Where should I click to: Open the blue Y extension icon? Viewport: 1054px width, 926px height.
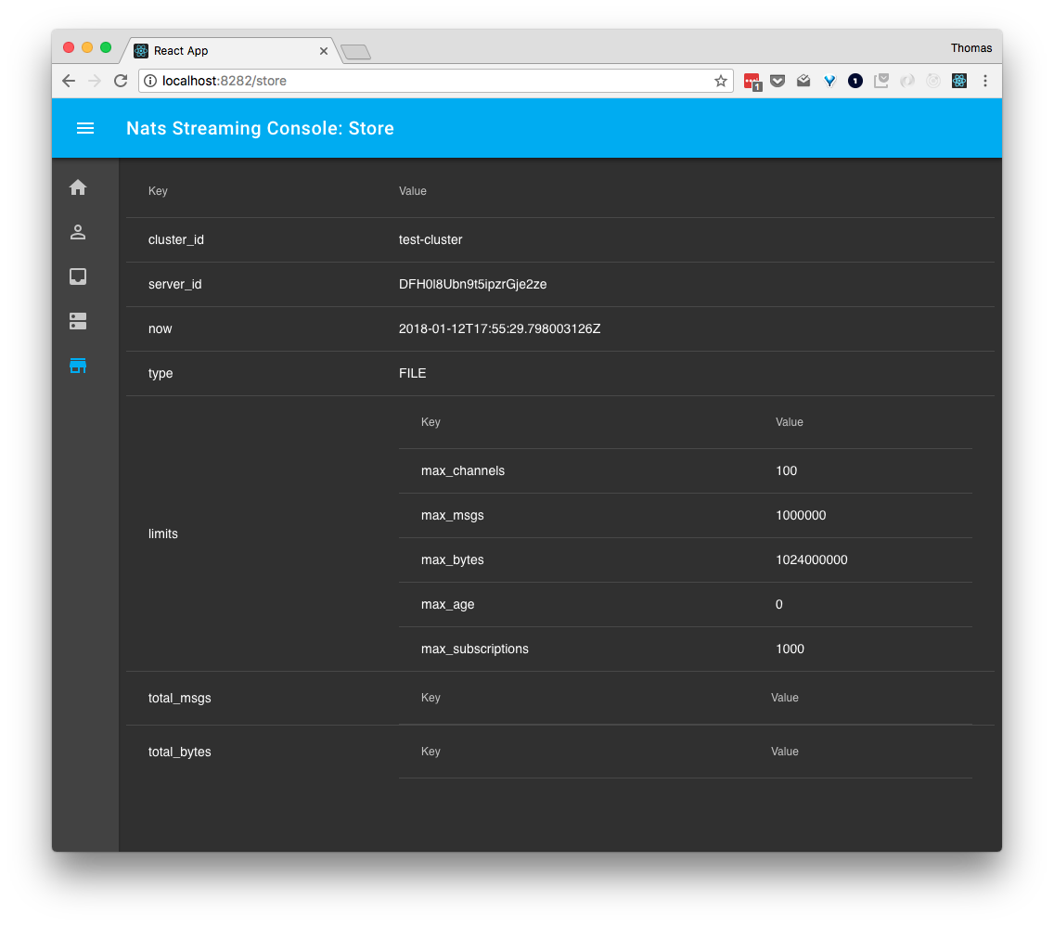[x=829, y=81]
